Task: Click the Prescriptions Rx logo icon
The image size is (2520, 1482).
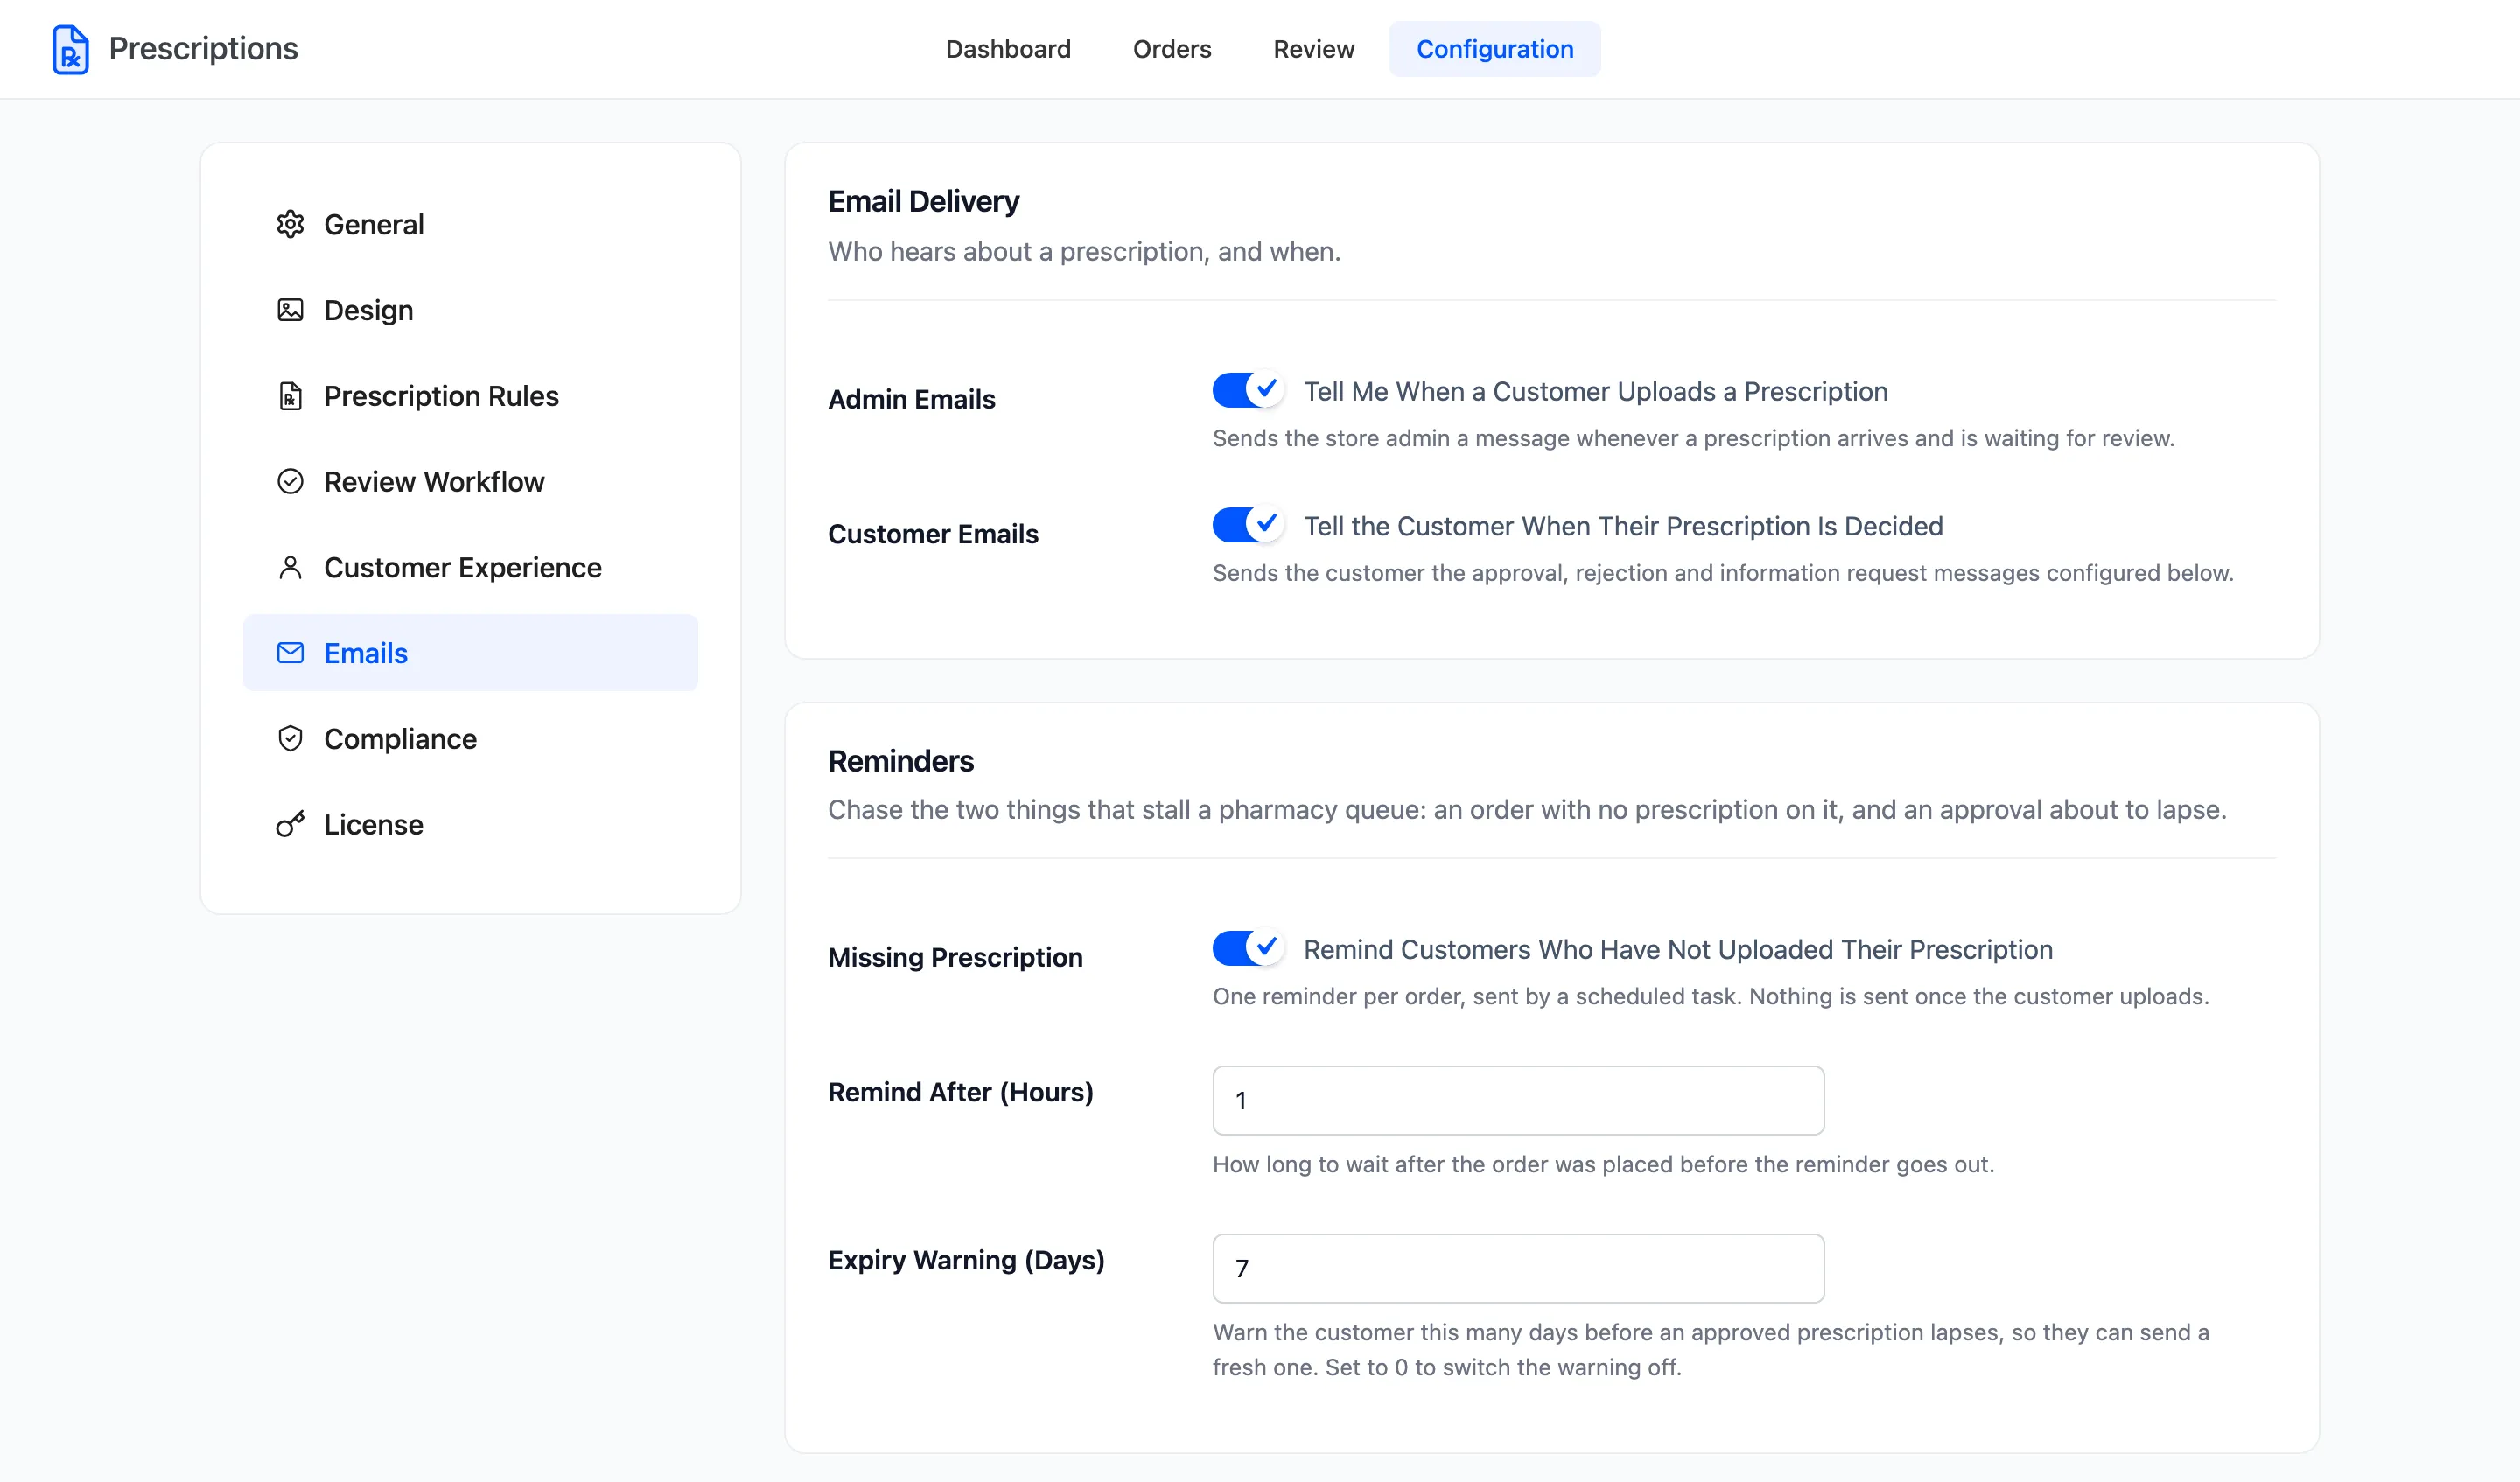Action: point(70,49)
